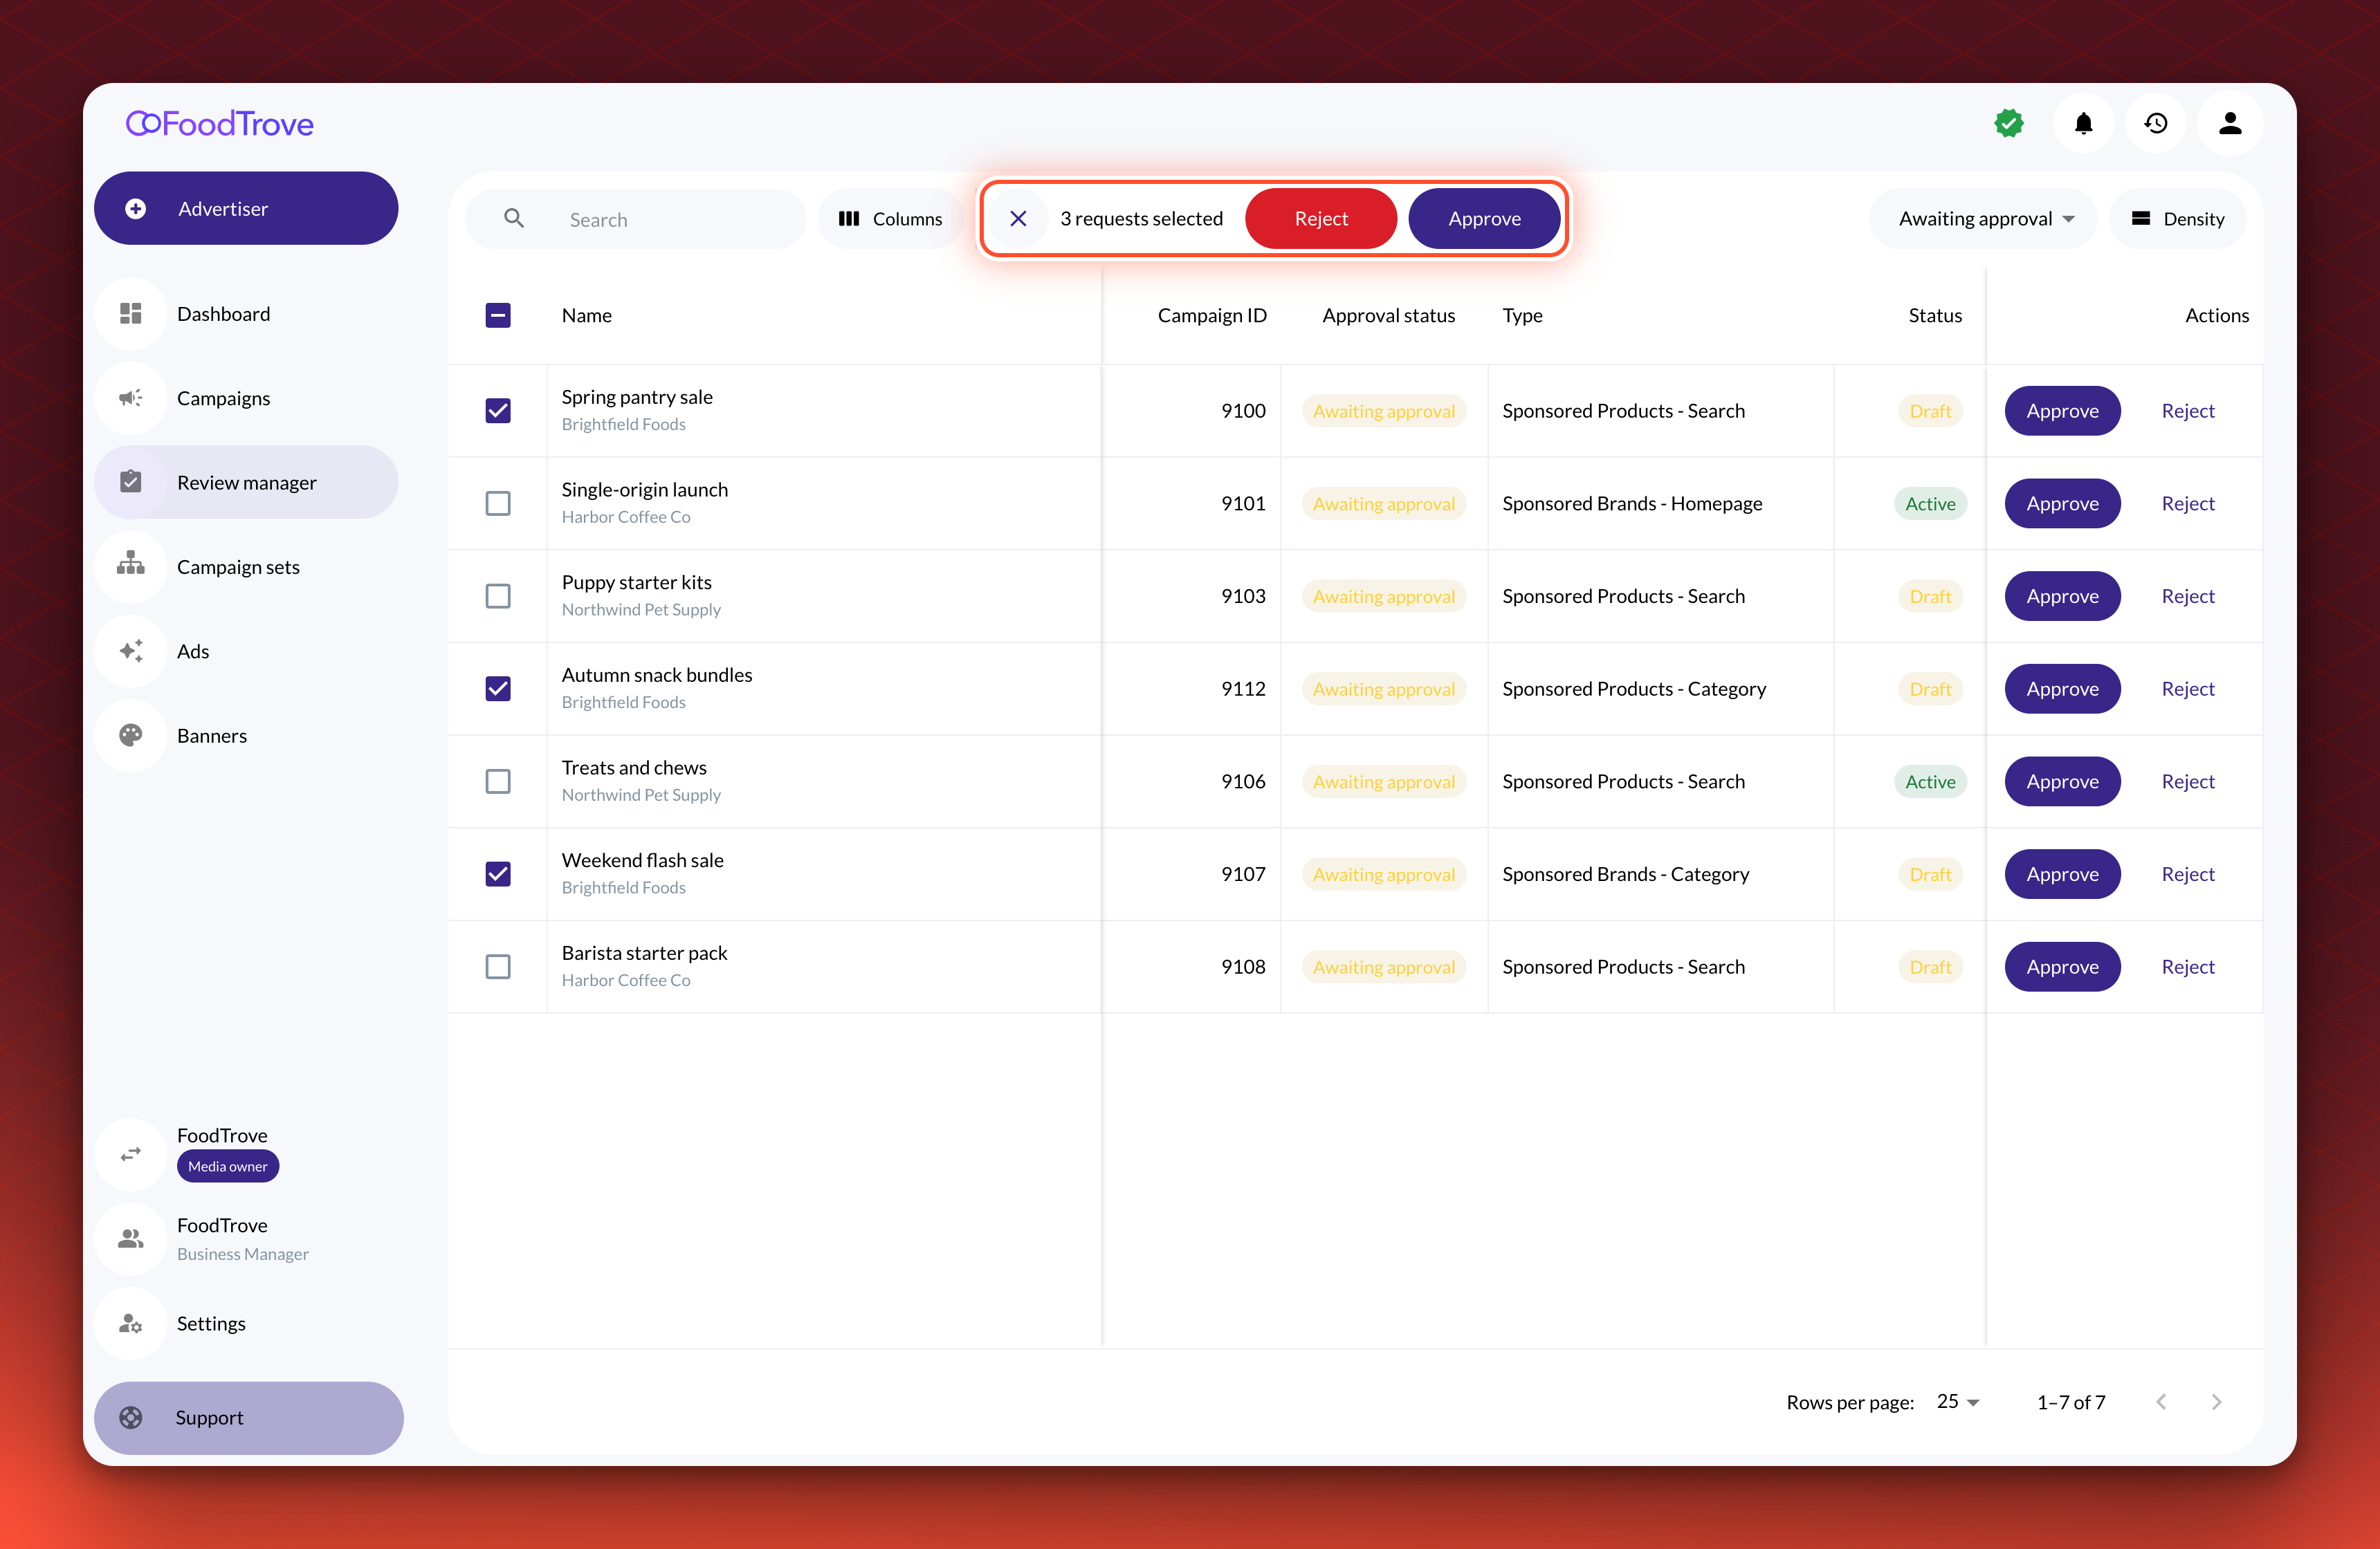Open the Support sidebar item
The image size is (2380, 1549).
tap(249, 1417)
